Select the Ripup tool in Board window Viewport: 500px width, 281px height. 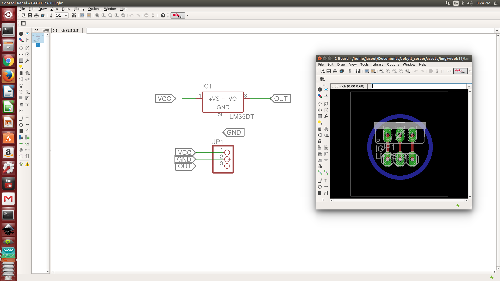(326, 173)
